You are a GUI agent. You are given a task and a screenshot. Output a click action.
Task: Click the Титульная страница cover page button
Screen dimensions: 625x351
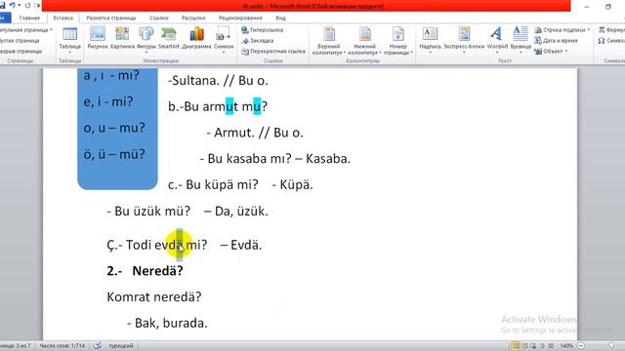(x=25, y=30)
